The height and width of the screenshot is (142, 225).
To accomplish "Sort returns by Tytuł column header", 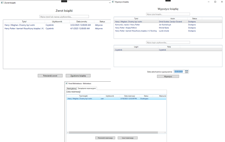I will (x=24, y=22).
